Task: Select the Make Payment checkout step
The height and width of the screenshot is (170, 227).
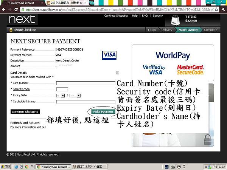Action: coord(188,30)
